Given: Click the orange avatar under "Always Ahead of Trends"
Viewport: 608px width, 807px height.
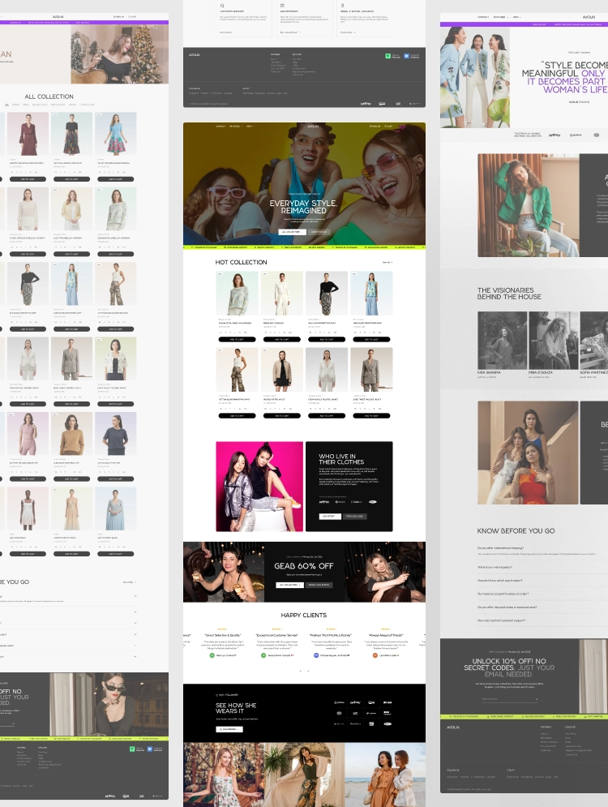Looking at the screenshot, I should click(x=375, y=655).
